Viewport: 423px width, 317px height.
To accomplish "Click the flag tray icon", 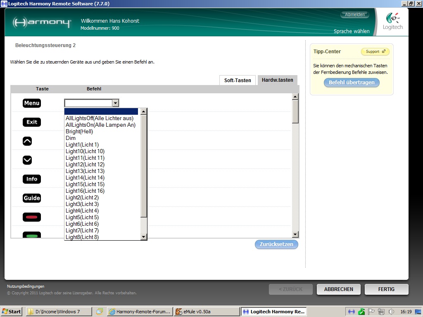I will [371, 312].
